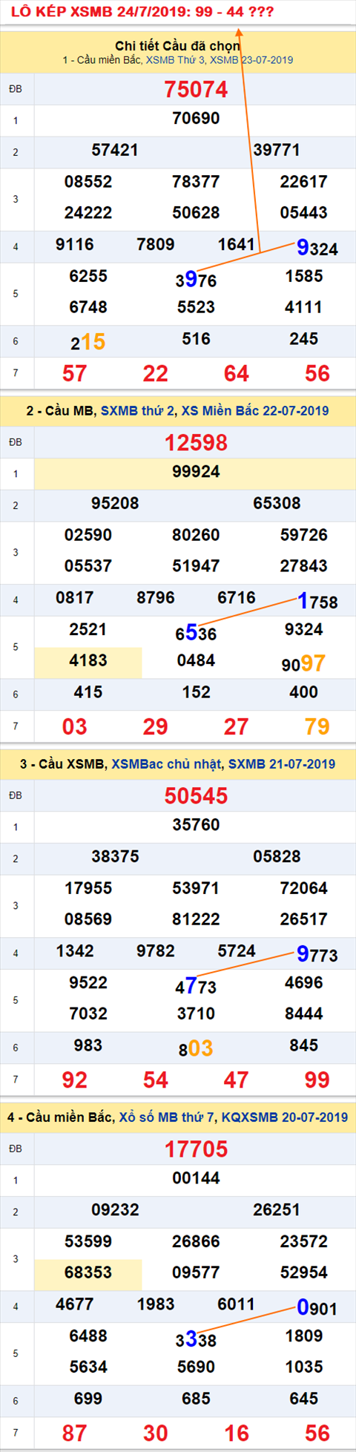
Task: Click special prize number 75074
Action: [x=196, y=89]
